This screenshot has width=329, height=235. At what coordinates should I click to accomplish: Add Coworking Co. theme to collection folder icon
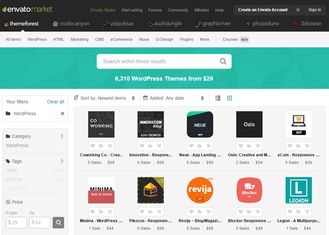[101, 146]
